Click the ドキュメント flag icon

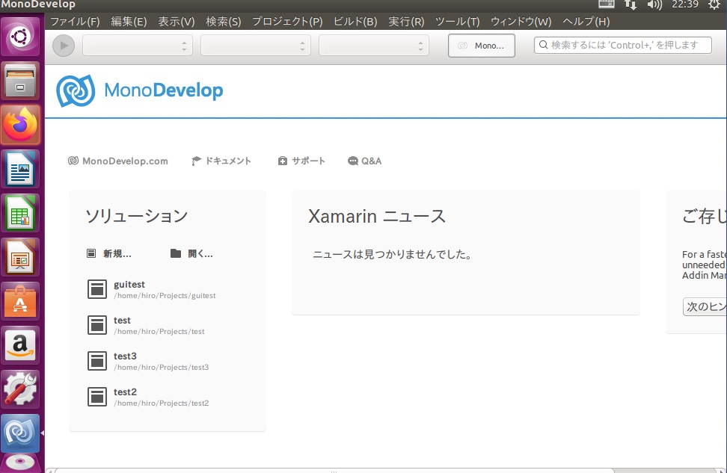tap(196, 160)
